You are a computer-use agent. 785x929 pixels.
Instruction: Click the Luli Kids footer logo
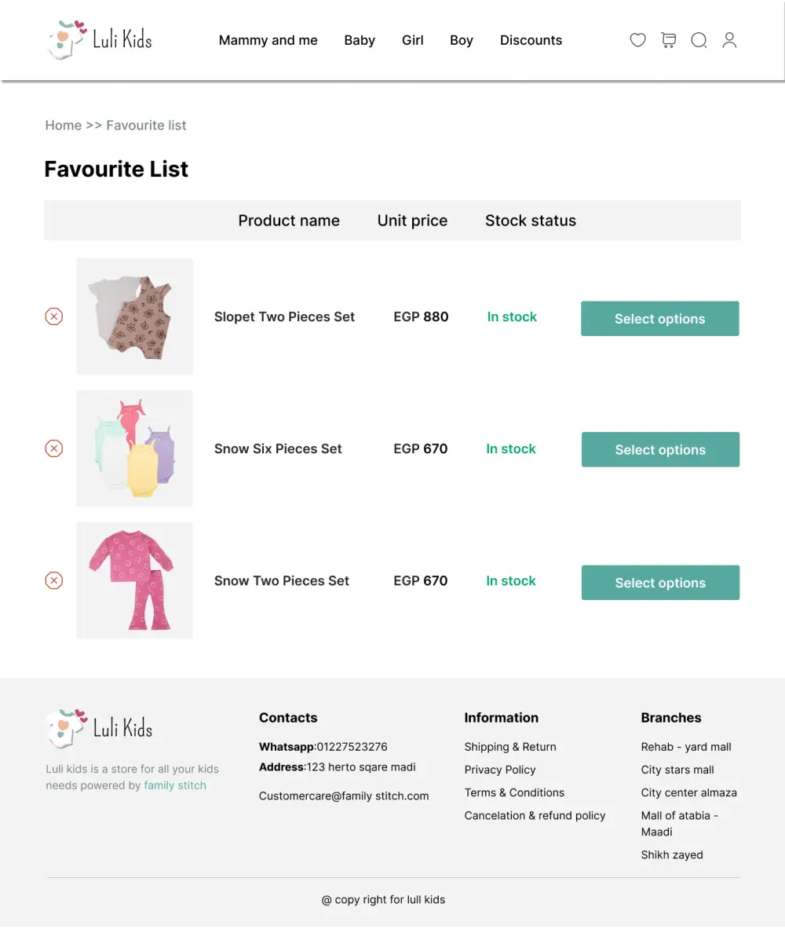[x=100, y=728]
